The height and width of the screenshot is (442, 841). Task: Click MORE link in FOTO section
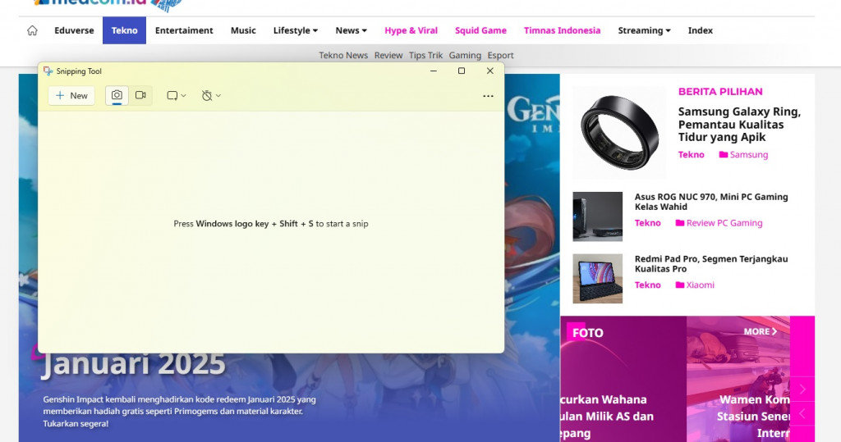[x=760, y=331]
